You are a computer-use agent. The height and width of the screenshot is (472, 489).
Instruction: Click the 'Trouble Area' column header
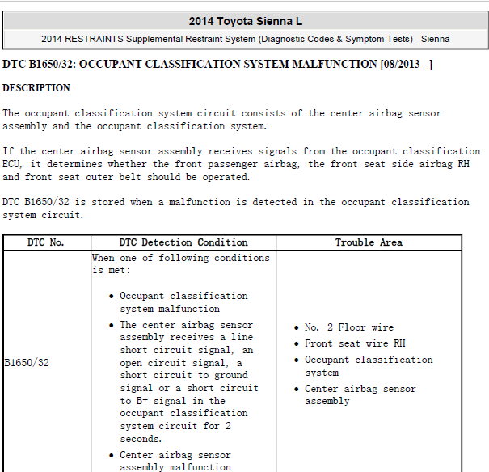[369, 242]
